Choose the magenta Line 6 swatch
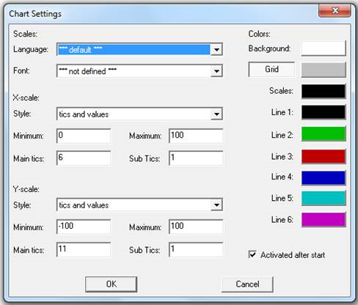 (x=324, y=219)
